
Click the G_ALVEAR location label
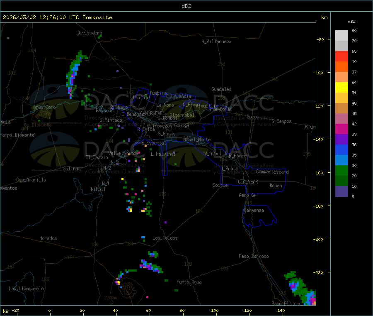pos(248,182)
